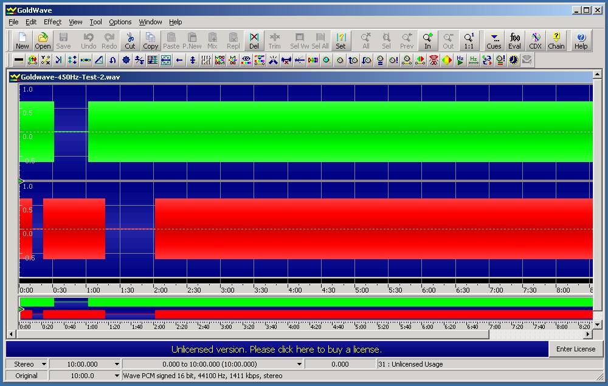Open the Eval expression evaluator

point(514,41)
